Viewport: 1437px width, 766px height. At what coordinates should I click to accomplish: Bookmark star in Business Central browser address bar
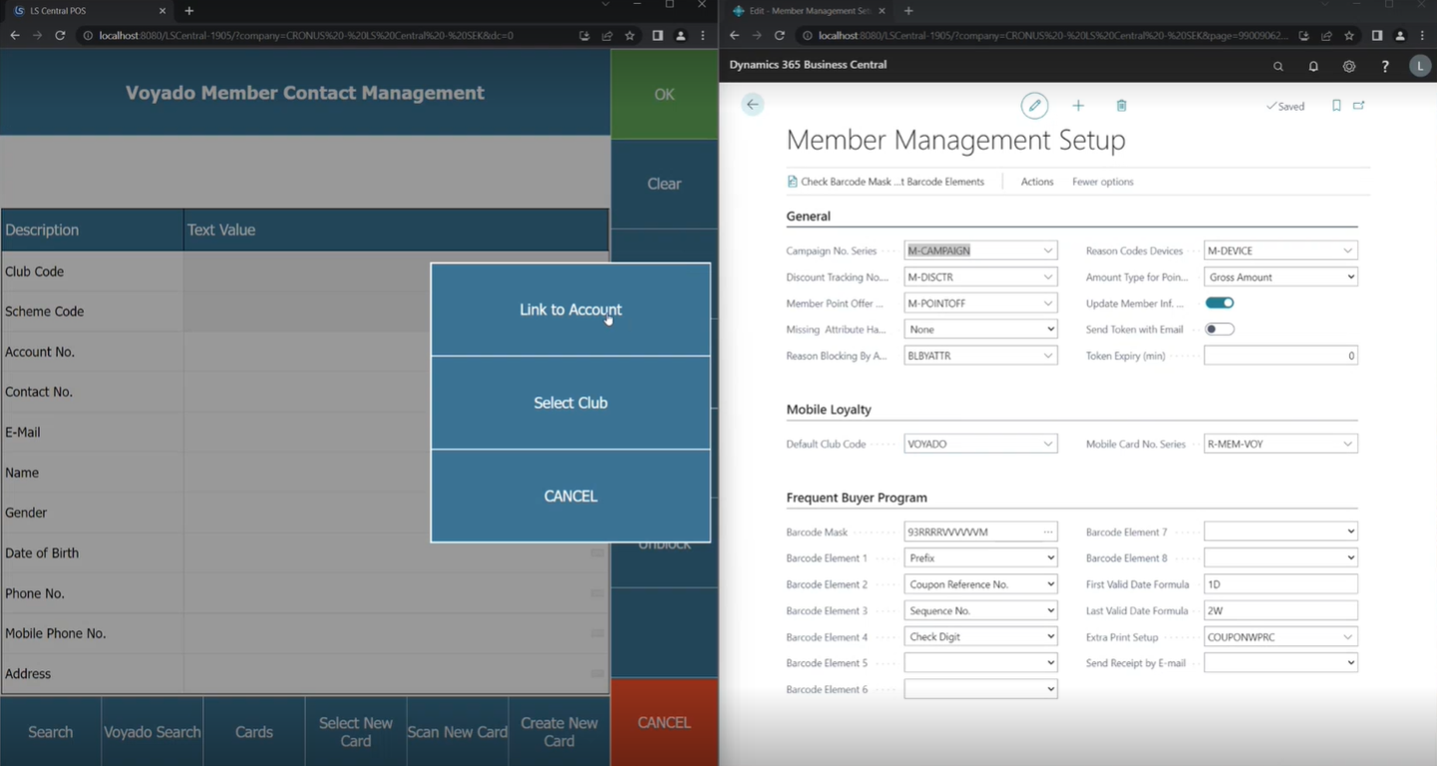(x=1349, y=36)
